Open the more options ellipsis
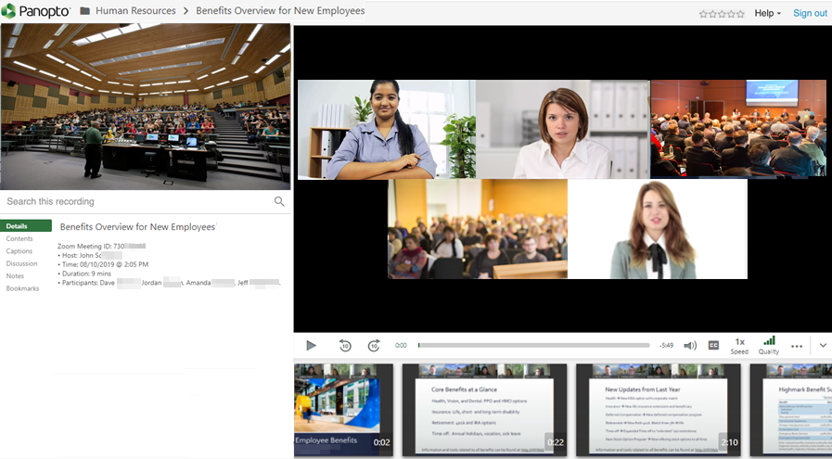The width and height of the screenshot is (832, 459). (797, 346)
